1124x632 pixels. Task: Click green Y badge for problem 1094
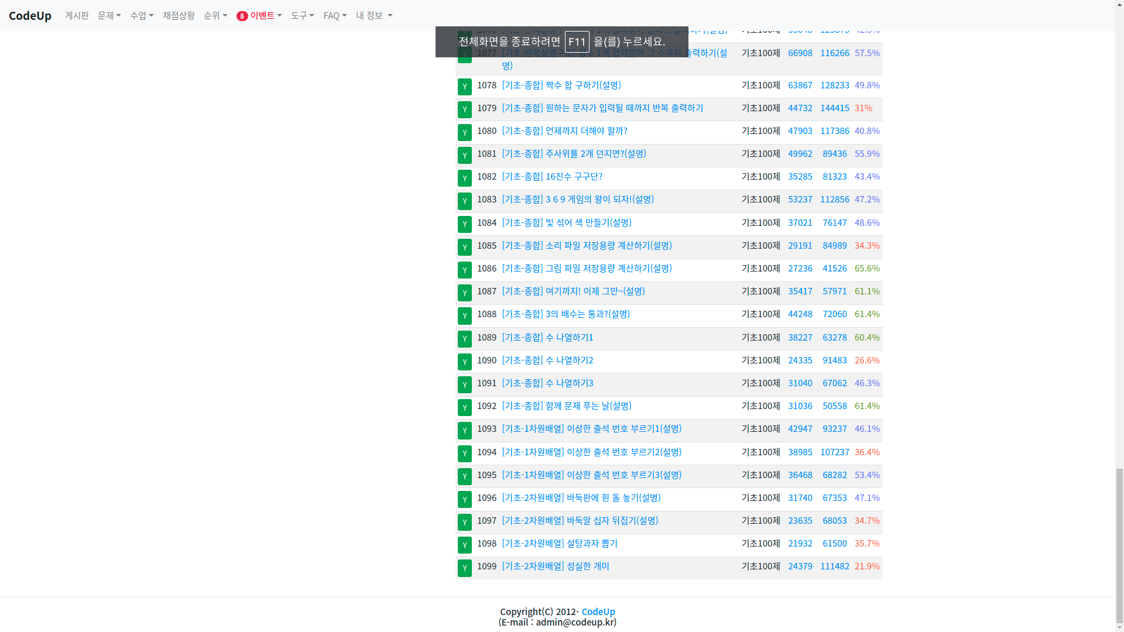click(464, 454)
